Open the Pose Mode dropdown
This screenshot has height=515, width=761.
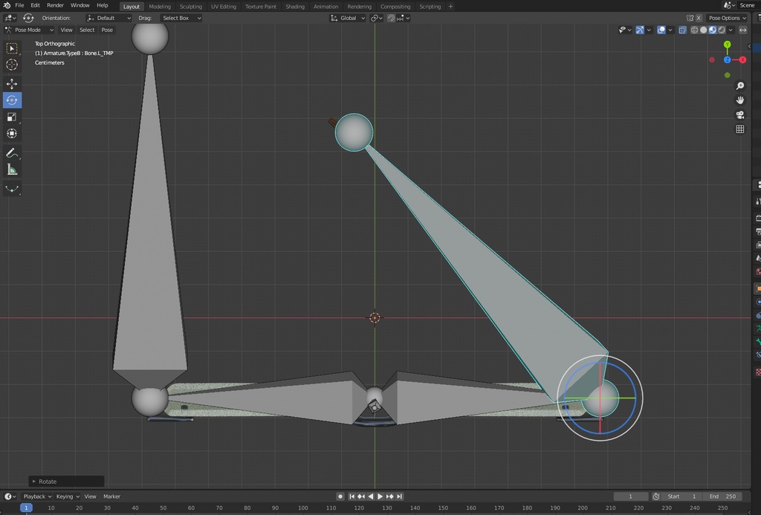click(29, 30)
